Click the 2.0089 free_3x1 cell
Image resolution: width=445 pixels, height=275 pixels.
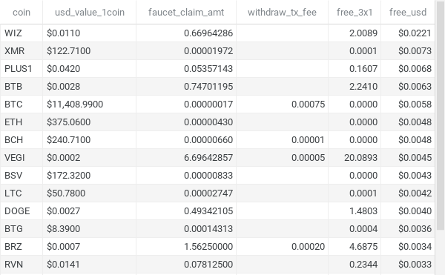[x=355, y=33]
